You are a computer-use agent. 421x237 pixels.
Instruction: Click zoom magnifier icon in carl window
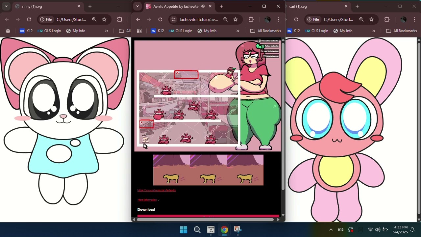361,19
